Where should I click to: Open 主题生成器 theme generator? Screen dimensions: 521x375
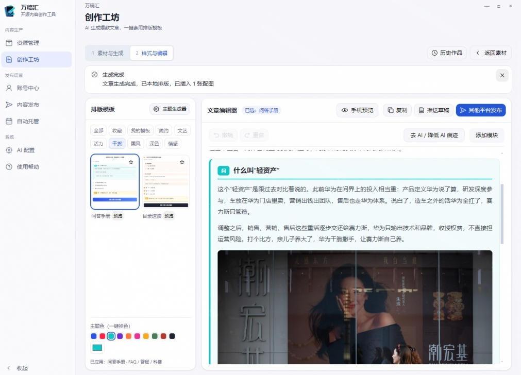(170, 109)
